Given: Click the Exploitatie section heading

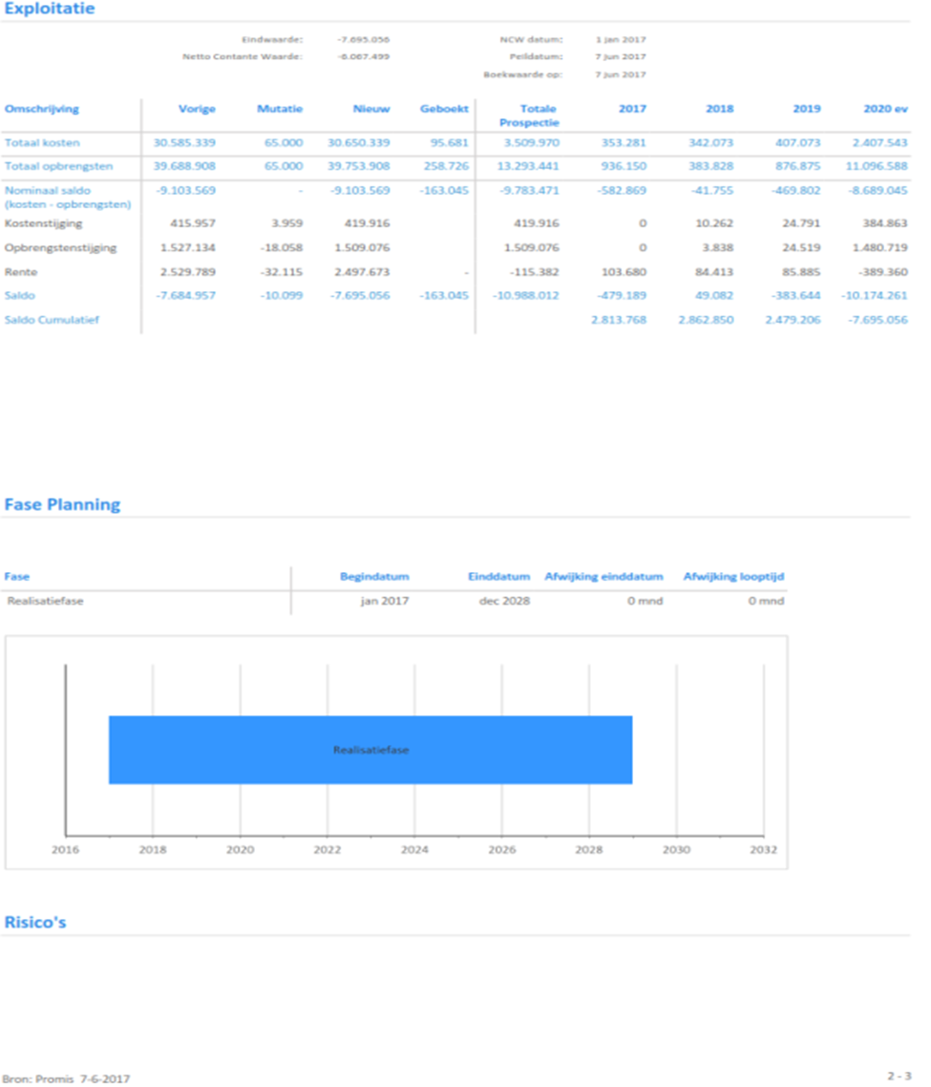Looking at the screenshot, I should (50, 9).
